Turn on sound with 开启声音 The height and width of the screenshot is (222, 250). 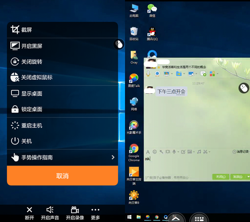coord(50,213)
